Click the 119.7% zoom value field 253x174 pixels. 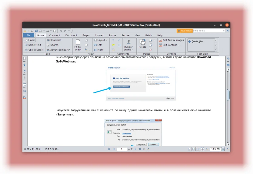216,149
